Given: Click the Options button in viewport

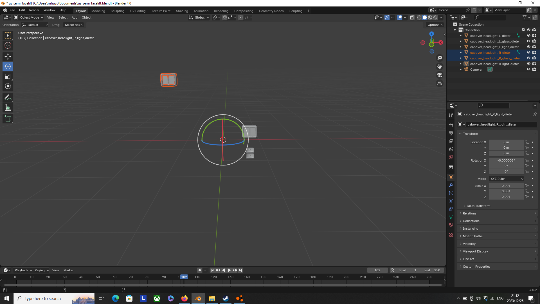Looking at the screenshot, I should coord(435,25).
